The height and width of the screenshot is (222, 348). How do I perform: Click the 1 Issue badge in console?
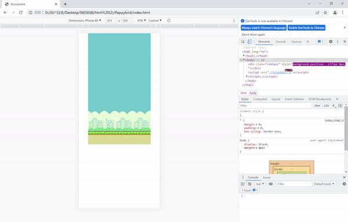[x=249, y=190]
